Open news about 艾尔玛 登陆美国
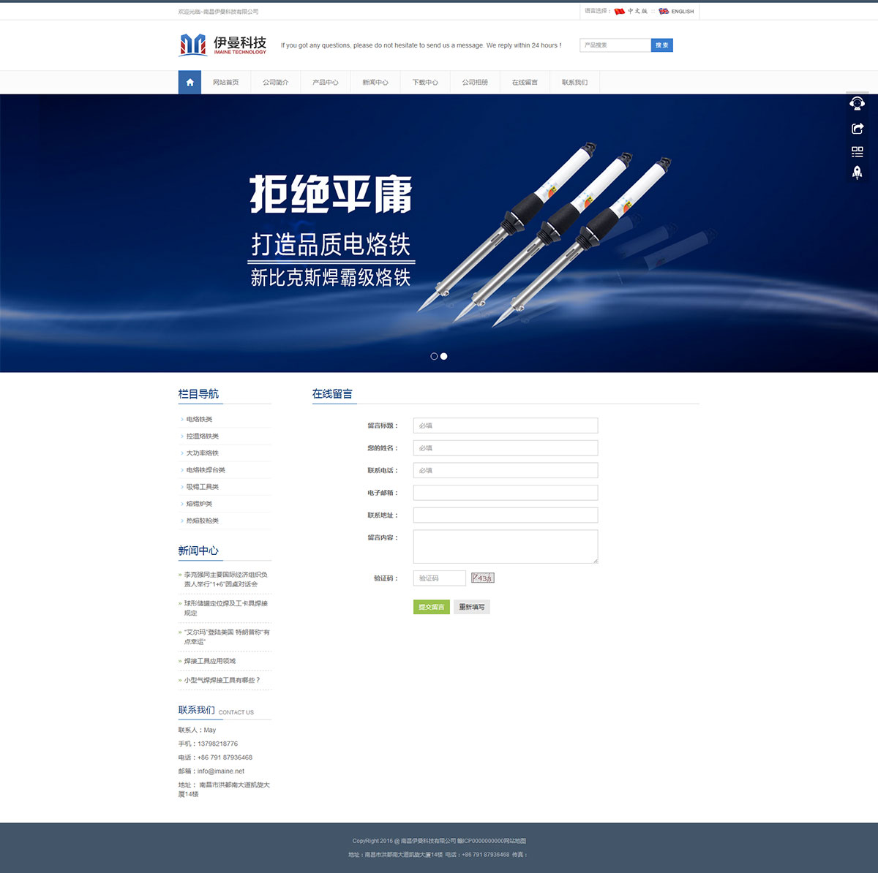 226,636
